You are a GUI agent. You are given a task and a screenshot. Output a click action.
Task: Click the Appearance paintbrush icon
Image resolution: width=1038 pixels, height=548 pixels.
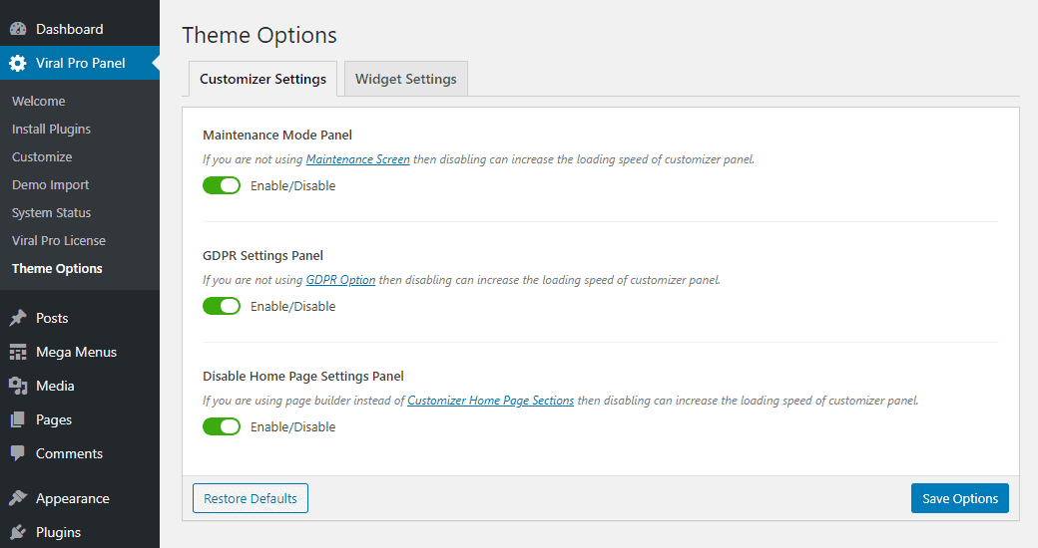tap(18, 498)
